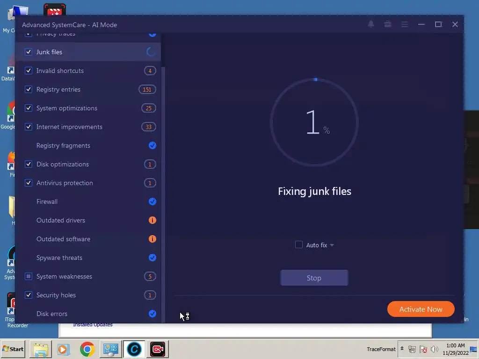Screen dimensions: 479x359
Task: Click the Action Center flag tray icon
Action: coord(423,349)
